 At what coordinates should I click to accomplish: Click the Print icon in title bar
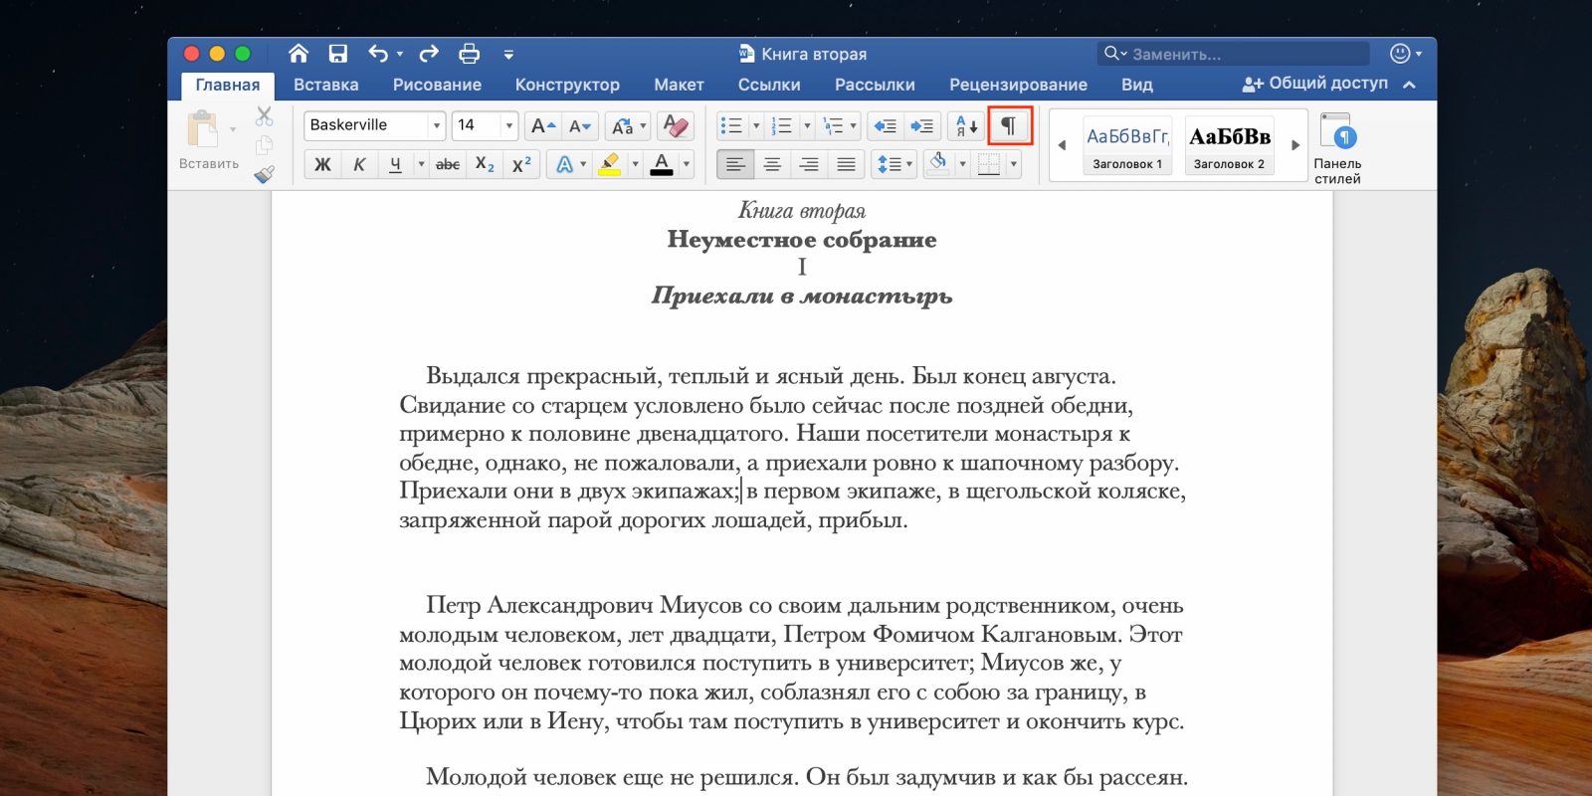click(469, 54)
